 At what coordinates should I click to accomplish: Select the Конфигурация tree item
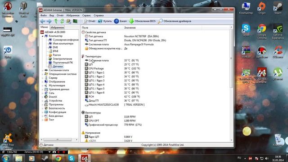[55, 112]
